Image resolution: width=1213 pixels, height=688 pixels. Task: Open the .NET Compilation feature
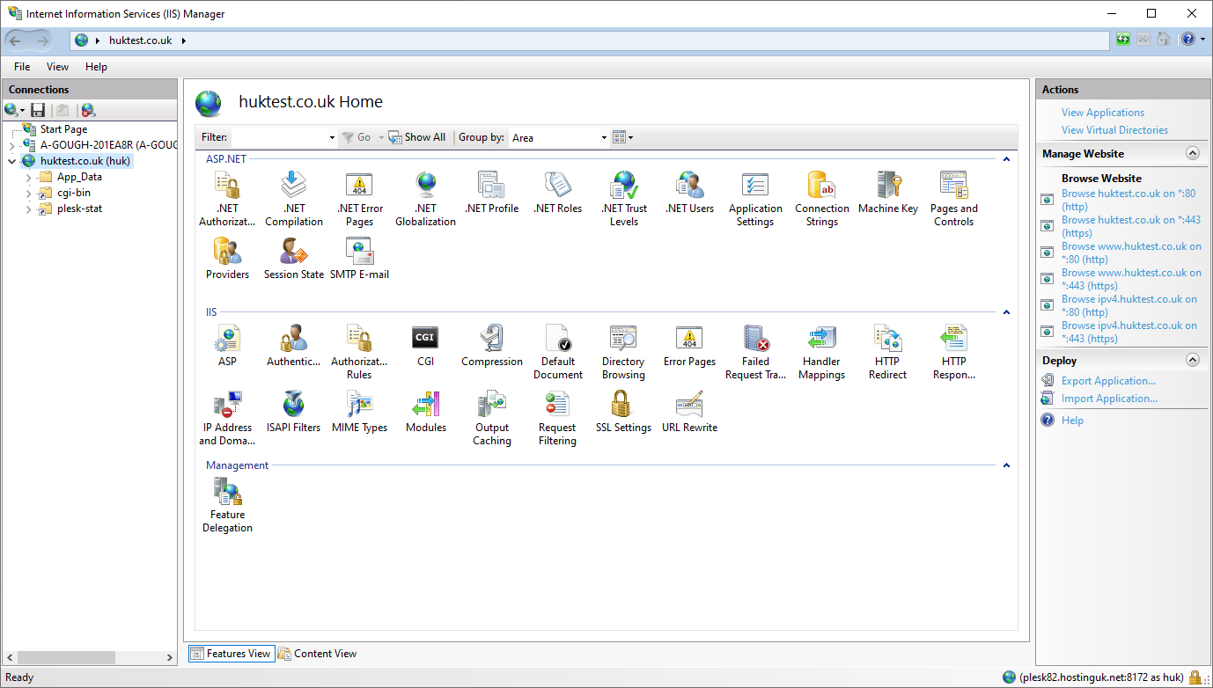(x=294, y=199)
